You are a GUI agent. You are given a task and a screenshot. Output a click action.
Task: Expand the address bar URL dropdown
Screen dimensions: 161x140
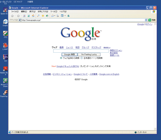click(146, 20)
